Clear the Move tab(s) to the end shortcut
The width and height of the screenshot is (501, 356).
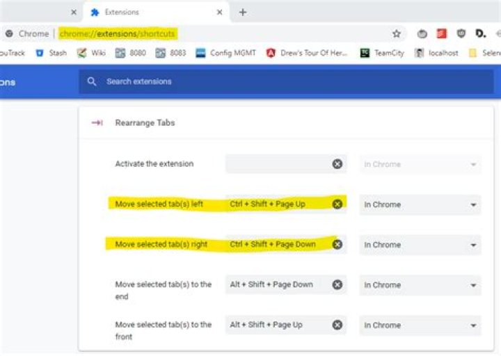[337, 284]
